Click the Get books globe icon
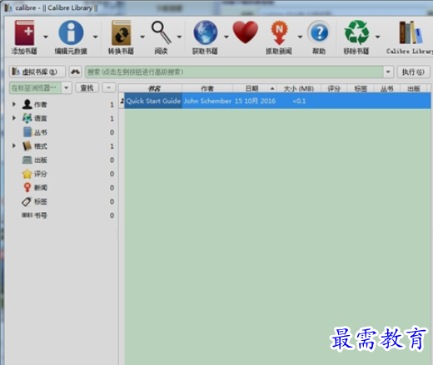The width and height of the screenshot is (433, 365). pos(206,32)
